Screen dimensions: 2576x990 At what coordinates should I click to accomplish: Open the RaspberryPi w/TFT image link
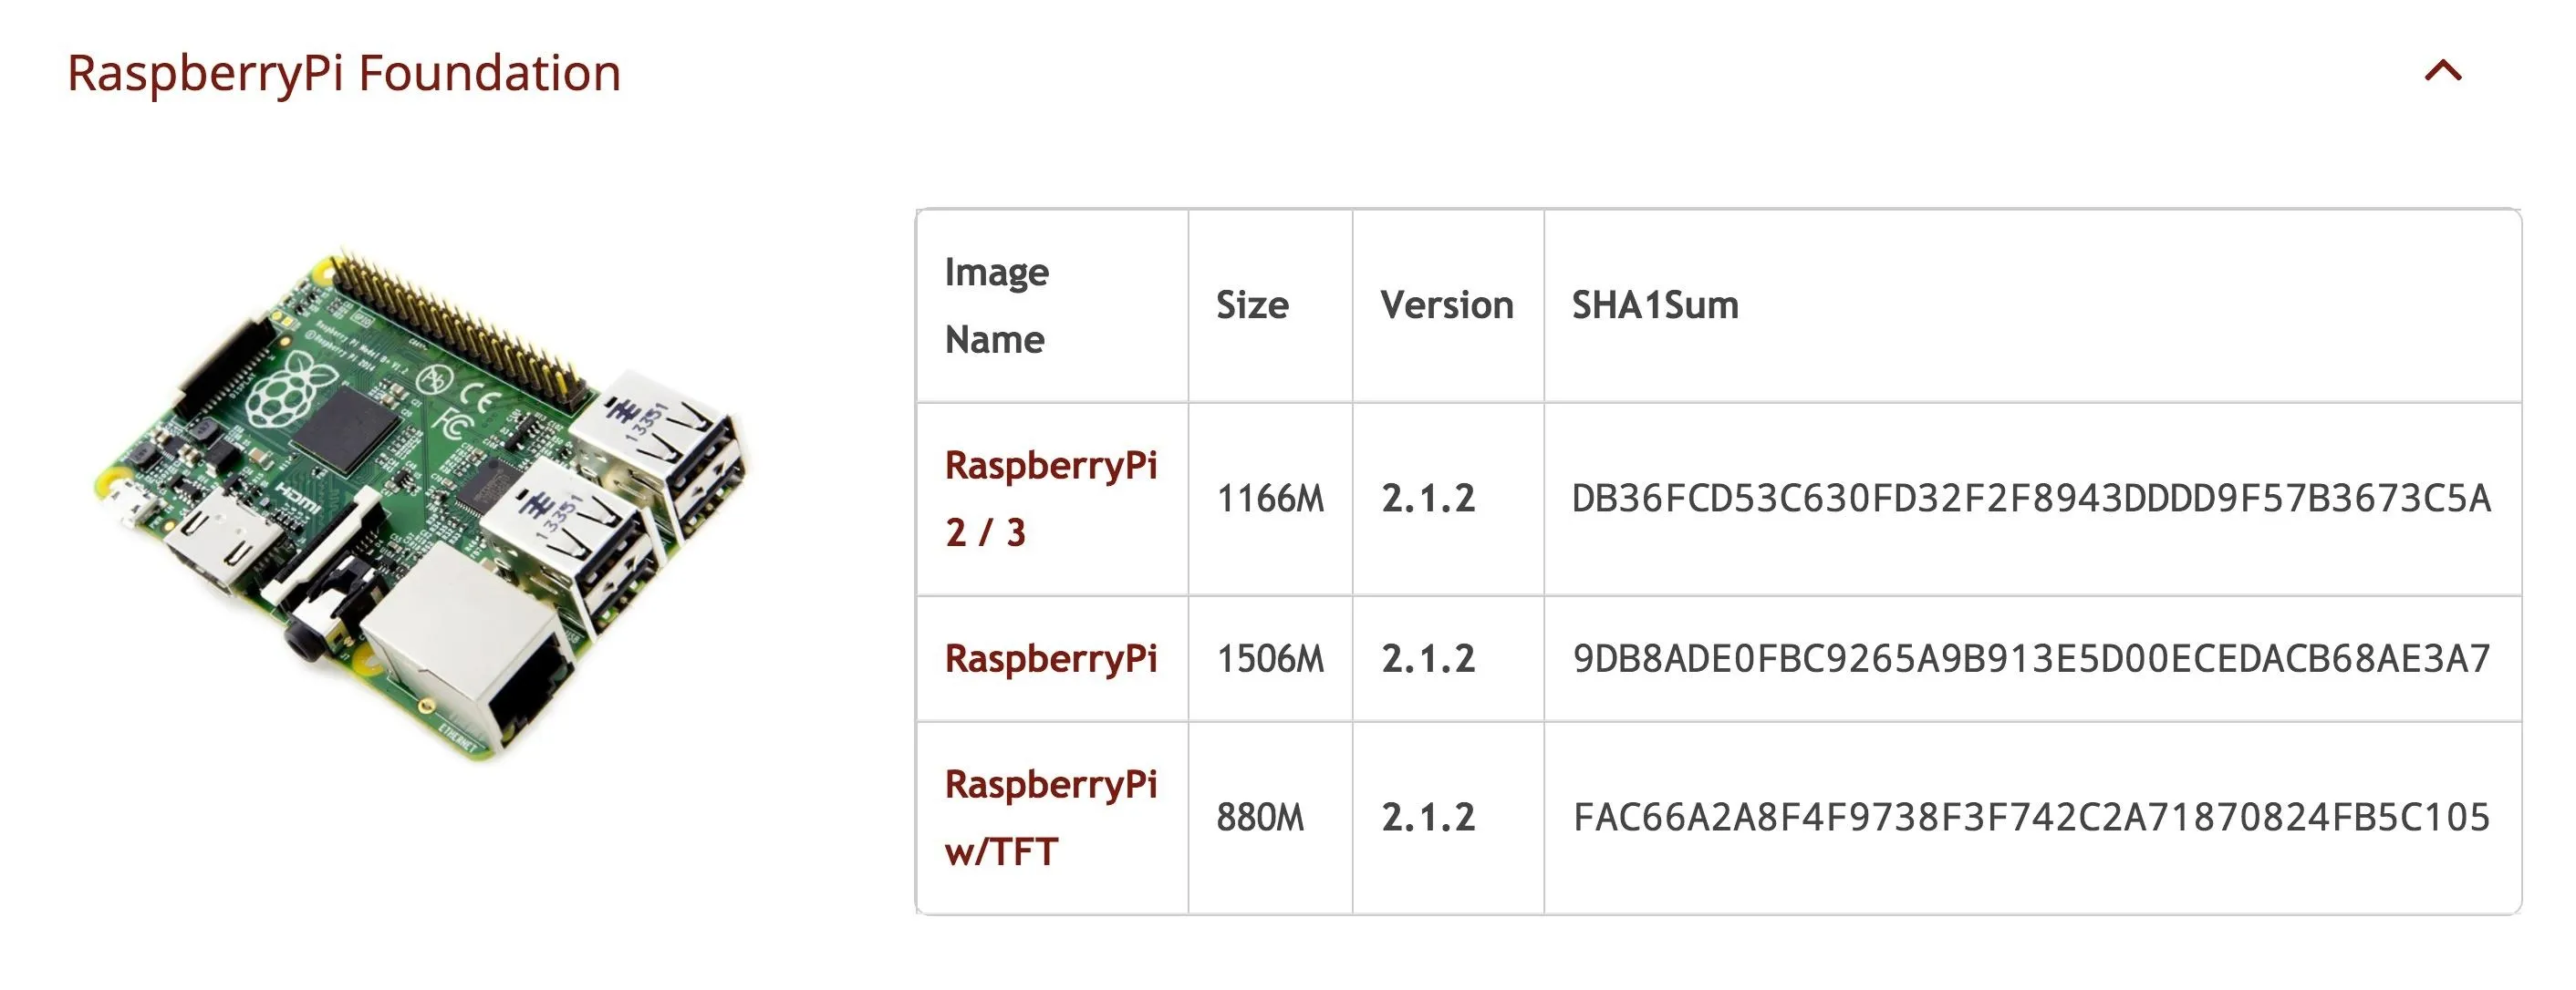[x=1051, y=819]
